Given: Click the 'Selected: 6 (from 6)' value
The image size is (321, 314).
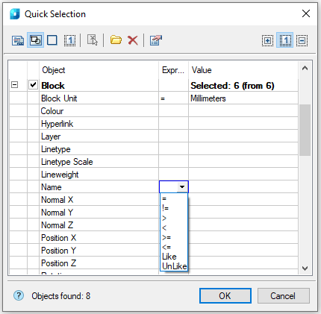Looking at the screenshot, I should coord(232,86).
